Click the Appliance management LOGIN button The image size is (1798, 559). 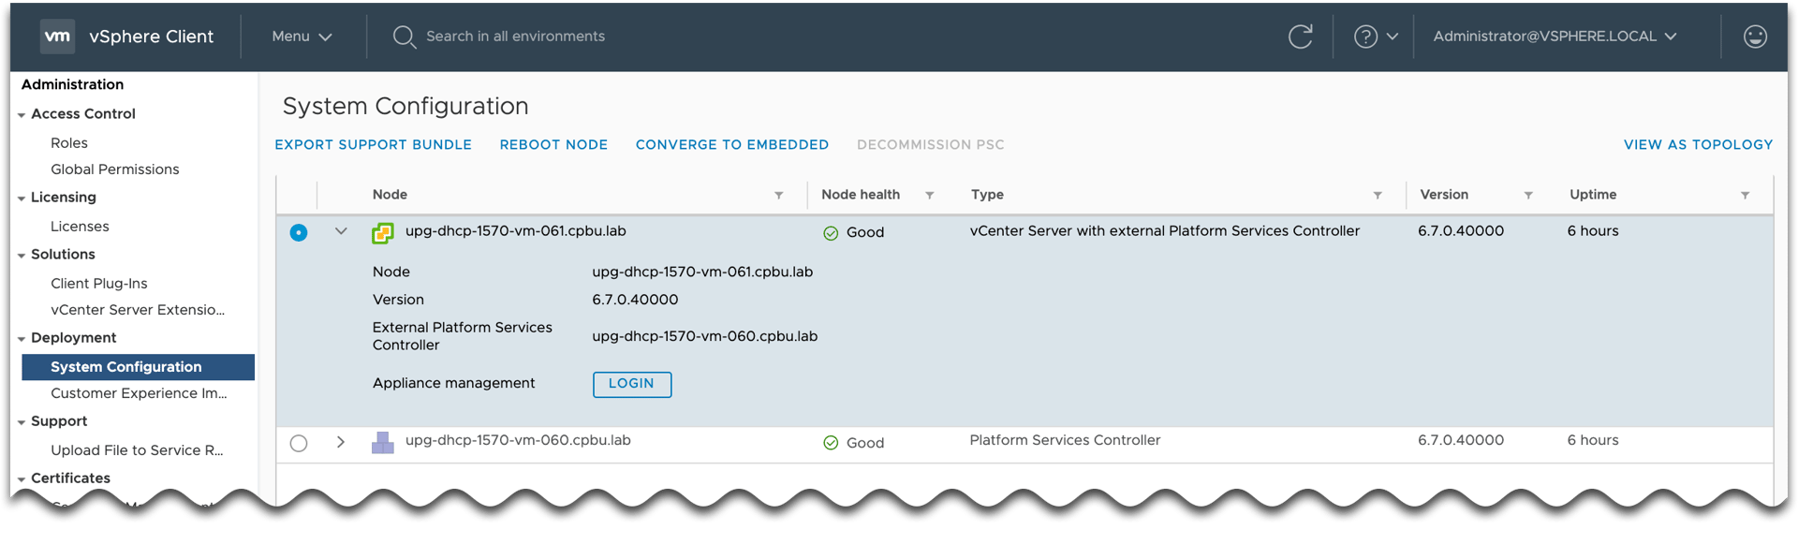pos(631,384)
